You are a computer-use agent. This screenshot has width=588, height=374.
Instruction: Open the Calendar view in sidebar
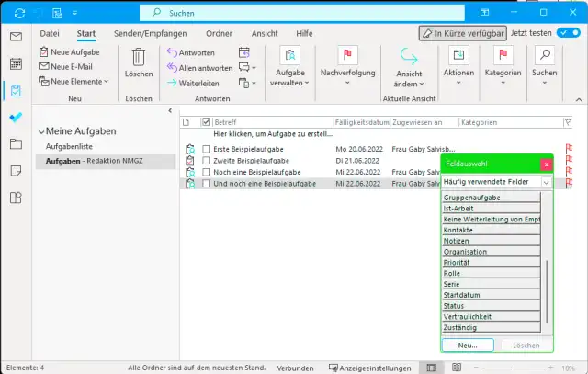coord(16,64)
